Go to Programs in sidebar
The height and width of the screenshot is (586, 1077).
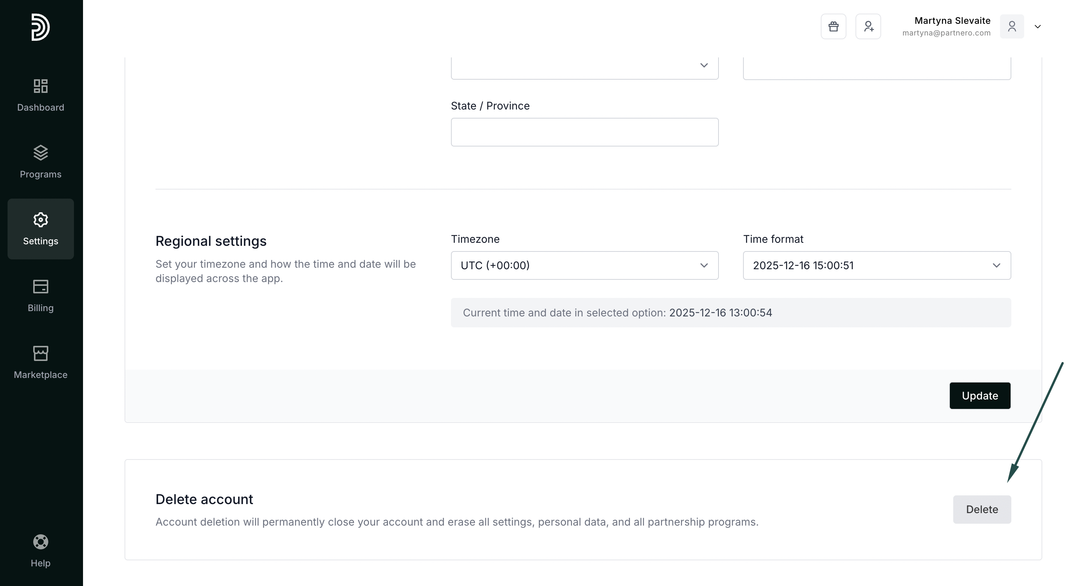coord(40,153)
